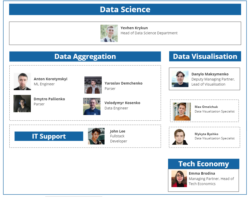
Task: Click the Data Visualisation title bar
Action: coord(205,56)
